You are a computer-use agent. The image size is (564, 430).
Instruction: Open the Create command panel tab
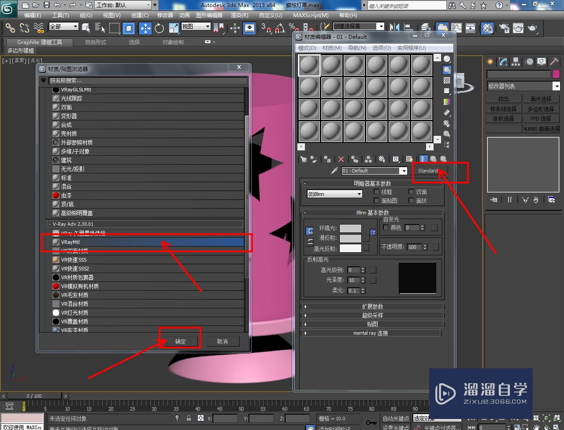pos(490,62)
